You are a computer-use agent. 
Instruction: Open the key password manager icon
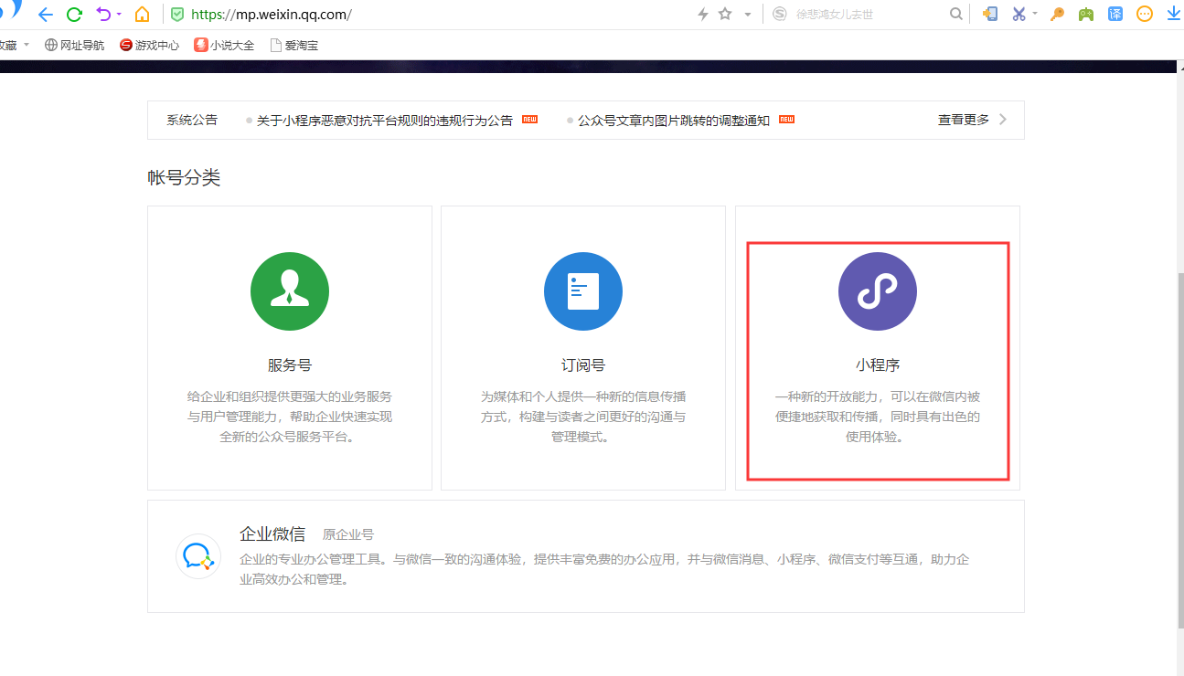pyautogui.click(x=1057, y=14)
